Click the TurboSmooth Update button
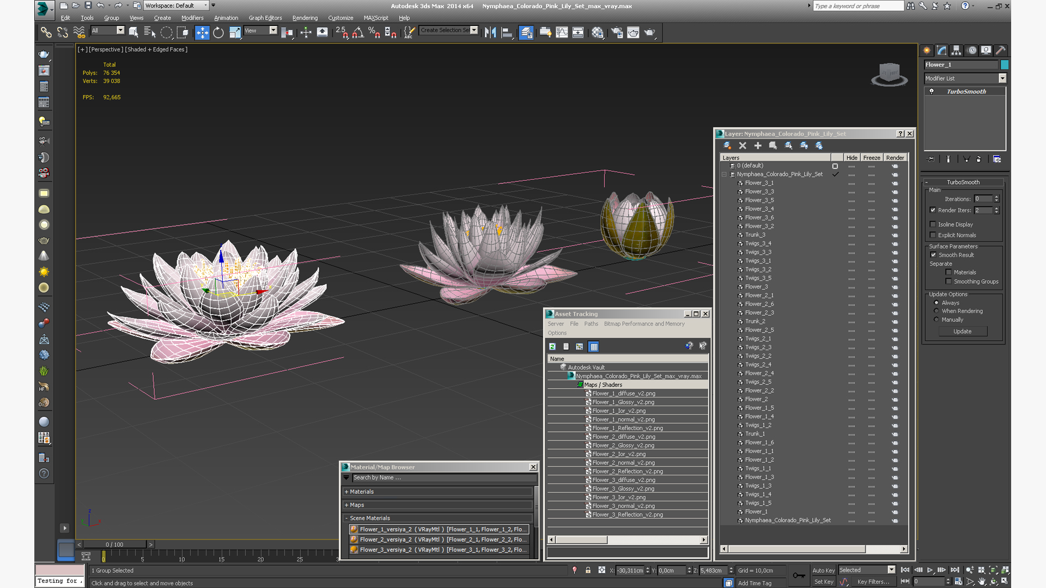 coord(963,332)
